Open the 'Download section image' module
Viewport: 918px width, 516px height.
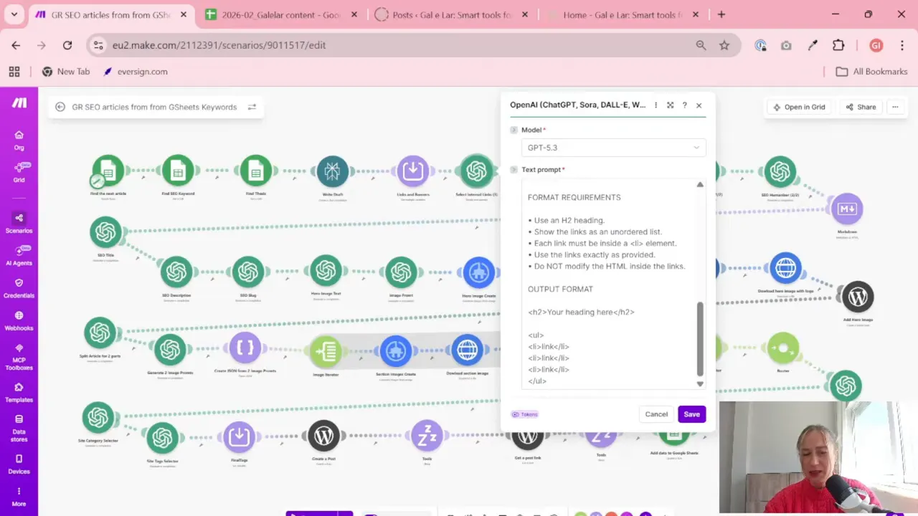pos(467,350)
